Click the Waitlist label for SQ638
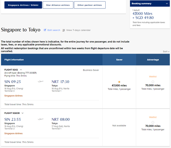 click(x=153, y=117)
